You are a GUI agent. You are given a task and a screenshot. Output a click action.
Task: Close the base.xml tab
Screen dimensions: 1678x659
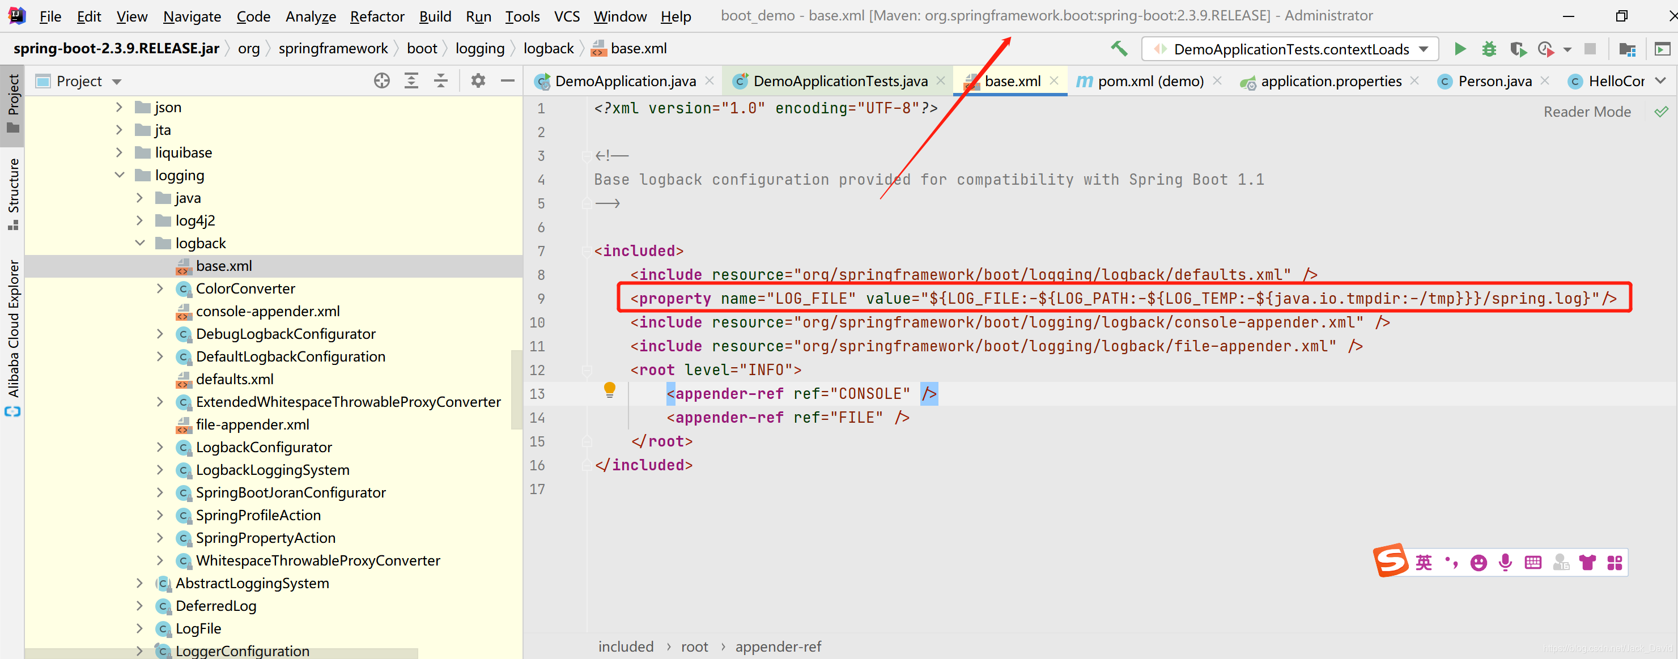tap(1053, 80)
